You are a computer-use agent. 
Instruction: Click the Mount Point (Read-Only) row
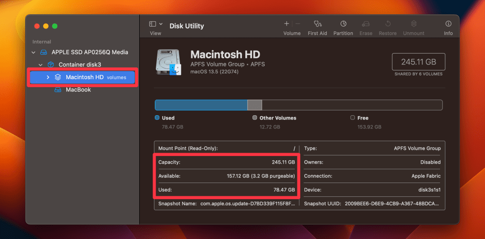[x=227, y=148]
